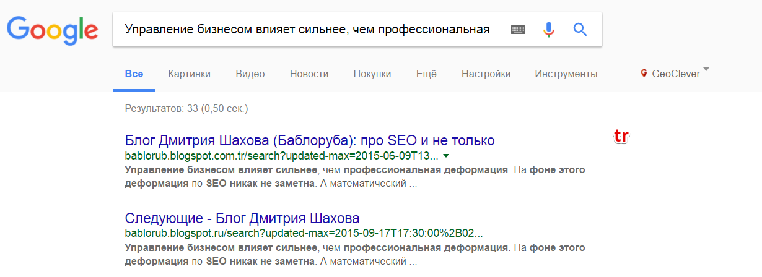The image size is (762, 277).
Task: Click the red 'tr' country badge
Action: coord(621,136)
